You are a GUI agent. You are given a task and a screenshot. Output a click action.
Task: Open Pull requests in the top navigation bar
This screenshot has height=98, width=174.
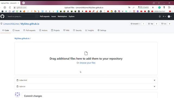pos(45,16)
